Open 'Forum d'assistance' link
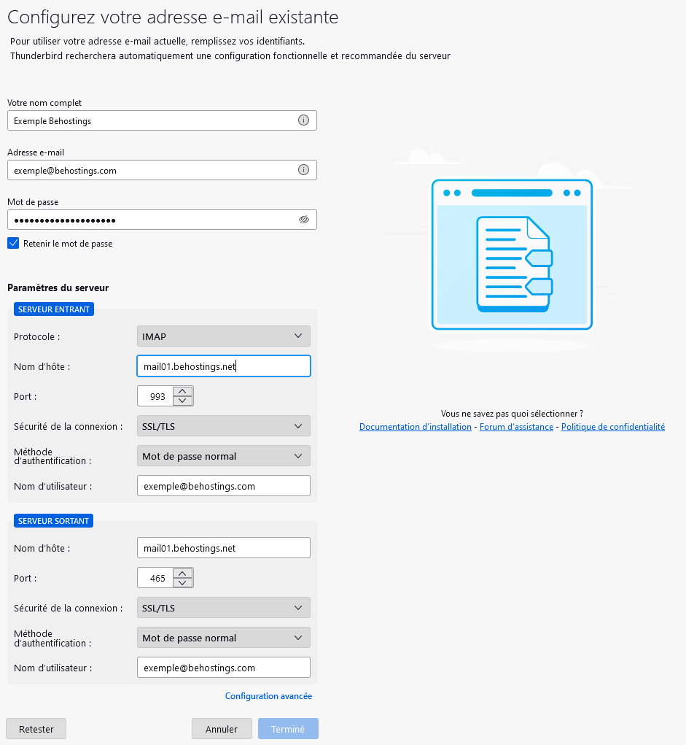 [x=517, y=427]
